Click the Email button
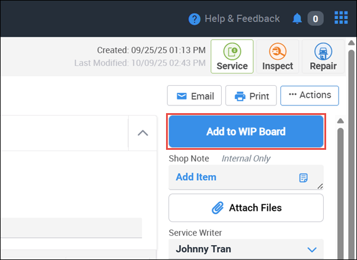Image resolution: width=357 pixels, height=260 pixels. tap(195, 96)
